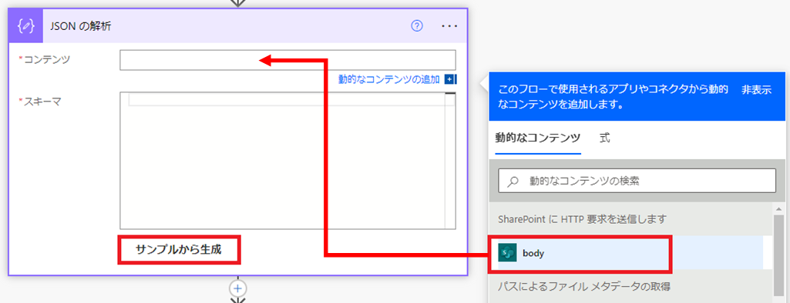Click the スキーマ editor vertical scrollbar
790x303 pixels.
(x=450, y=161)
